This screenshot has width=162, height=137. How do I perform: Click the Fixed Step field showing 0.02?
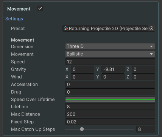coord(110,122)
